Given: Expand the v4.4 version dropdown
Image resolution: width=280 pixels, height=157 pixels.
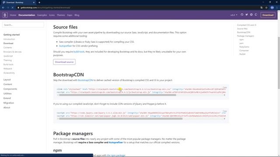Looking at the screenshot, I should pyautogui.click(x=234, y=15).
